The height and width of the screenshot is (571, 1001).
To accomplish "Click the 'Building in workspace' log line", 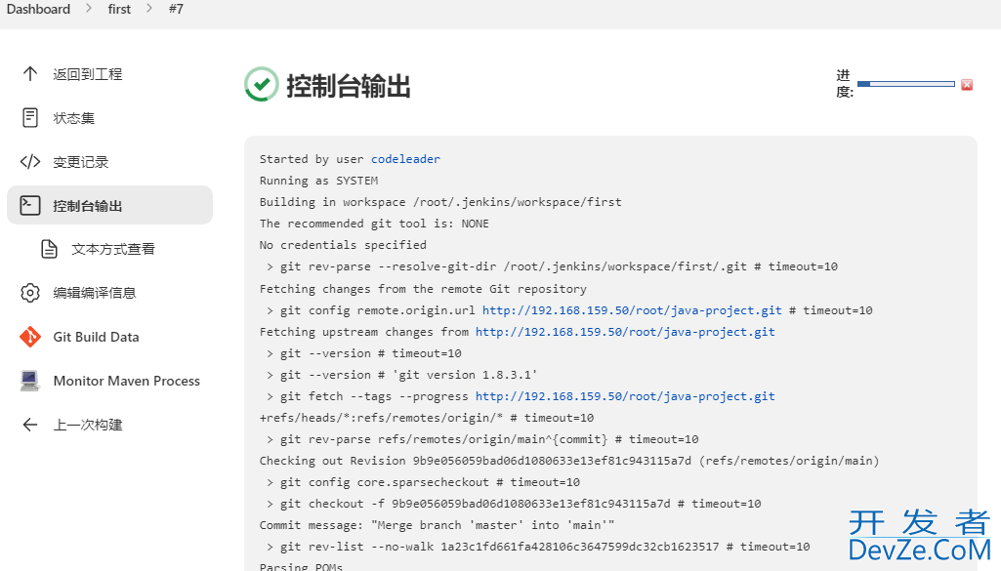I will [x=440, y=202].
